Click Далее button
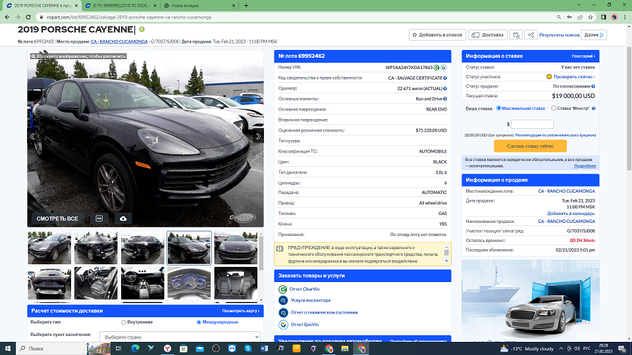Image resolution: width=632 pixels, height=355 pixels. click(594, 35)
